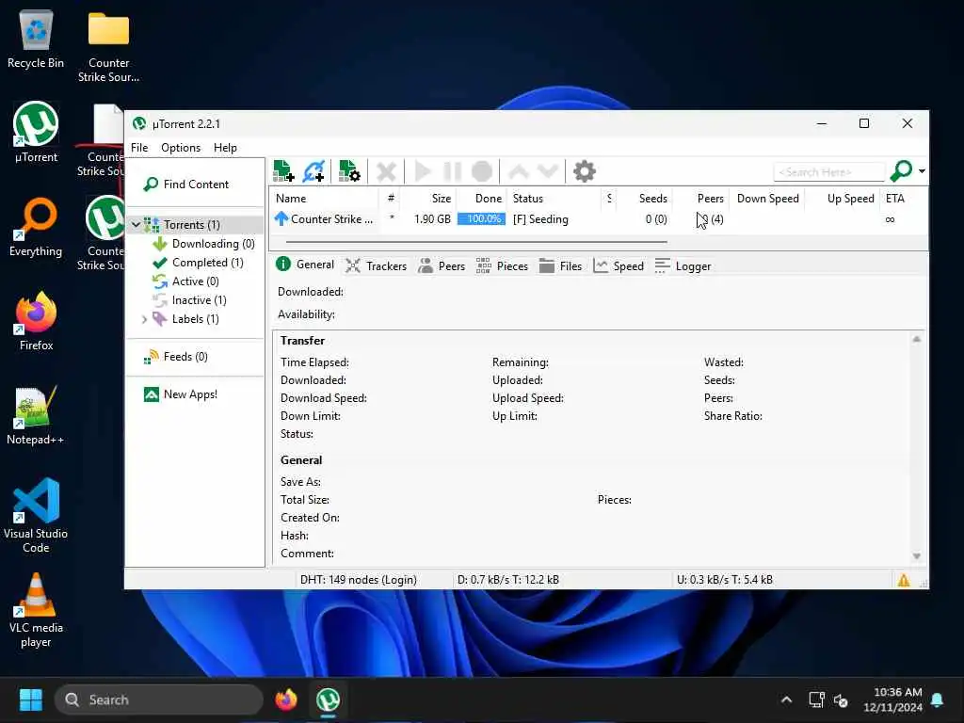The width and height of the screenshot is (964, 723).
Task: Click the Stop torrent icon
Action: [482, 171]
